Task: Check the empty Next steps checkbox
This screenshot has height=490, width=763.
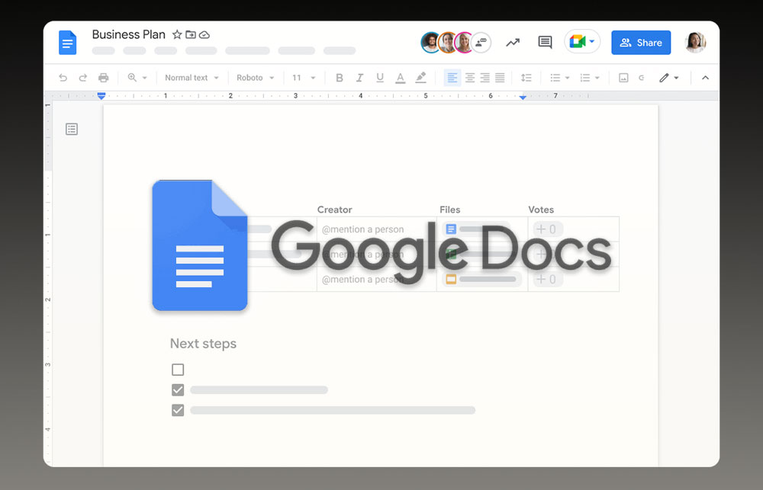Action: click(178, 370)
